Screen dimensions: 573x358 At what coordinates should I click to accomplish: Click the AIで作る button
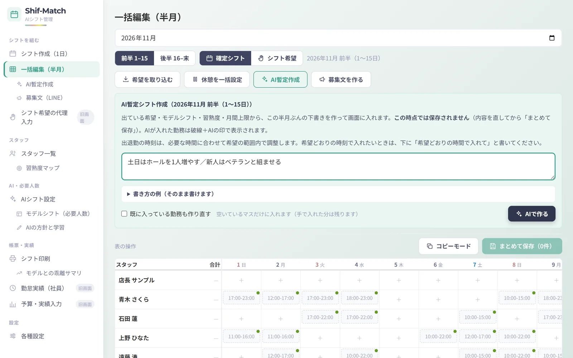click(531, 214)
